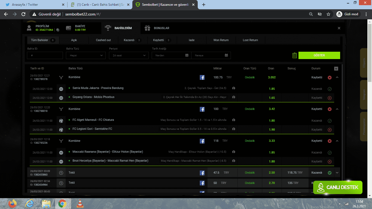Share bet 1382788018 on Facebook
372x209 pixels.
(x=202, y=109)
